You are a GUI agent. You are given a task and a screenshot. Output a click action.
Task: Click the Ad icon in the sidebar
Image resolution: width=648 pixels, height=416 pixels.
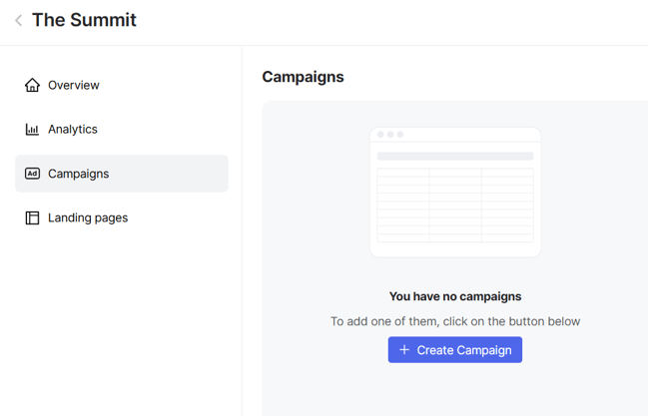point(32,174)
